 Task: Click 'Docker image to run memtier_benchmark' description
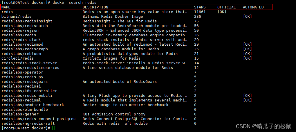click(x=125, y=105)
